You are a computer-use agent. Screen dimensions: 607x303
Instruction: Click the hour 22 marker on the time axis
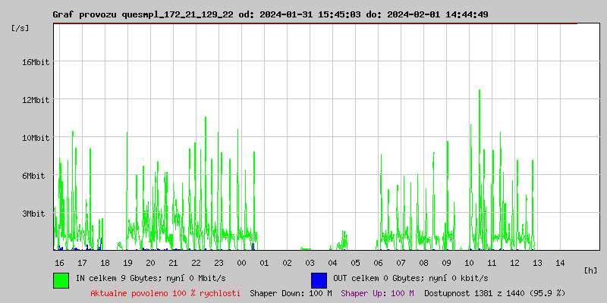point(196,263)
